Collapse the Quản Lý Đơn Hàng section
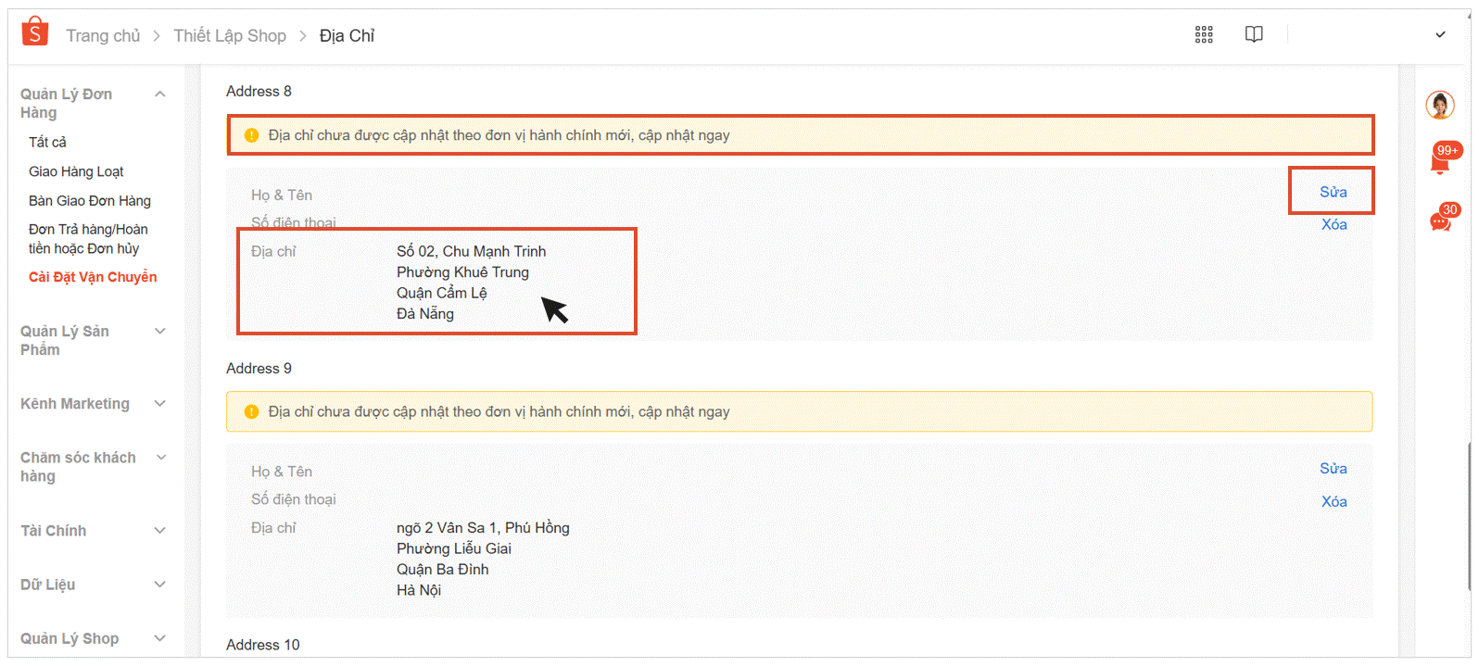 [160, 94]
